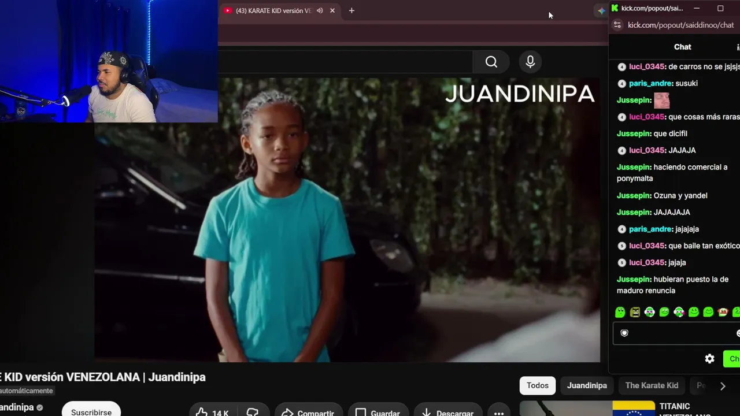The image size is (740, 416).
Task: Click the Descargar download button
Action: click(x=447, y=413)
